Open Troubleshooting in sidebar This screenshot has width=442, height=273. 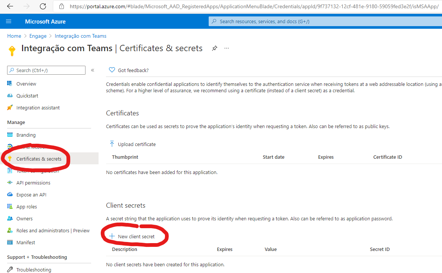click(x=34, y=270)
